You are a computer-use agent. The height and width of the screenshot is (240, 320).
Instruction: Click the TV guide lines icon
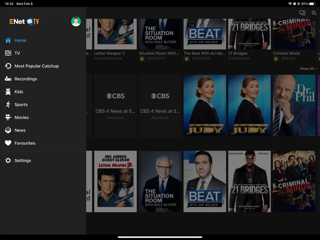coord(8,53)
